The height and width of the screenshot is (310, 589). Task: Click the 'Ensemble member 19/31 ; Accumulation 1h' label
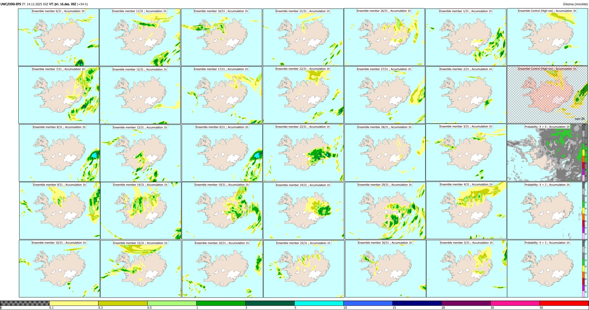click(222, 185)
